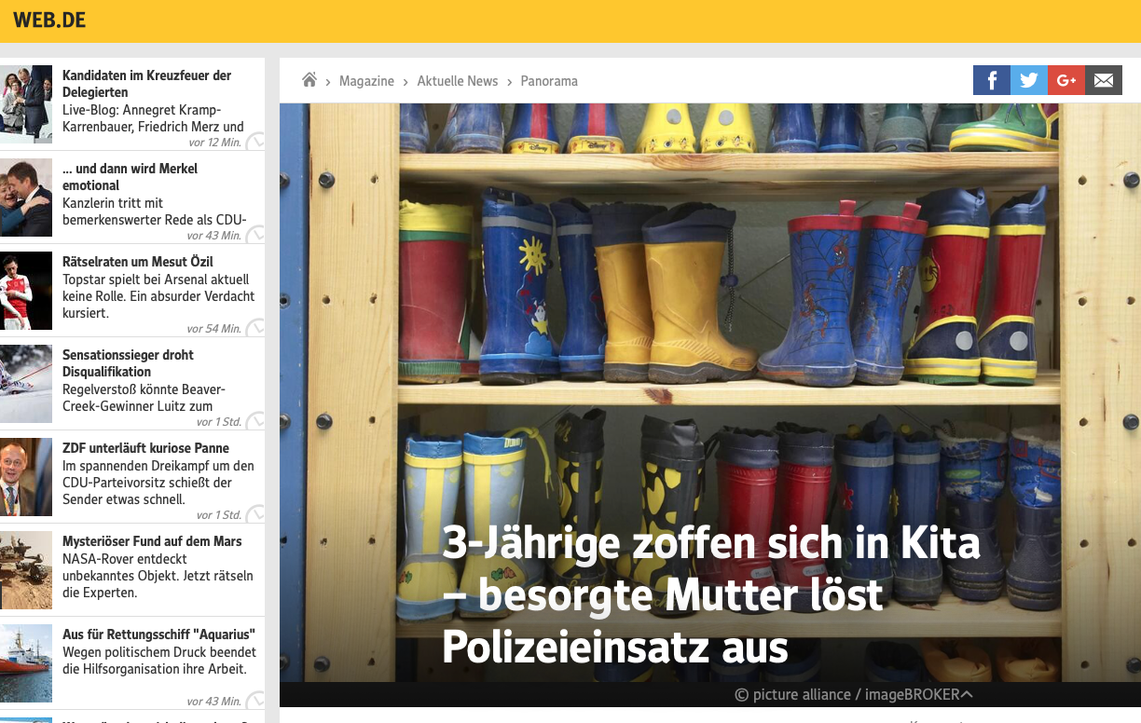Screen dimensions: 1141x723
Task: Click the rubber boots hero image
Action: pyautogui.click(x=710, y=392)
